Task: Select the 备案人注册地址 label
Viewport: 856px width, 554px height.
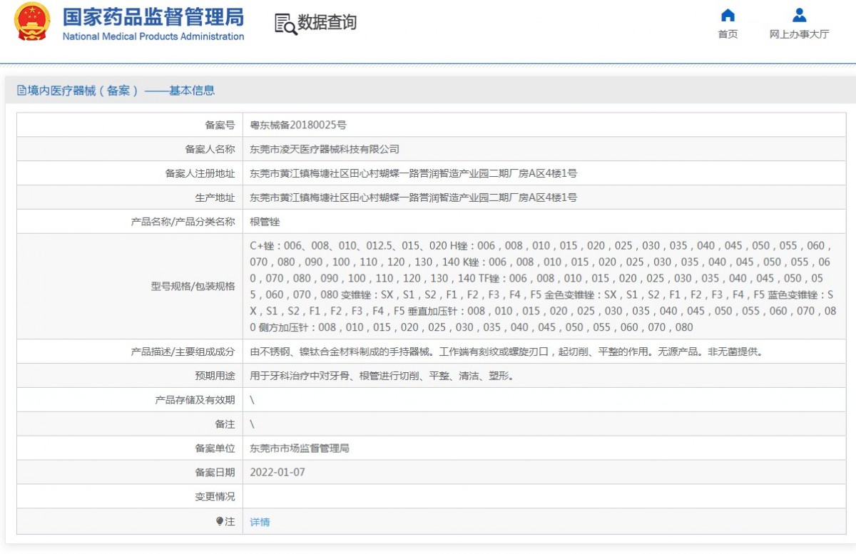Action: (x=200, y=173)
